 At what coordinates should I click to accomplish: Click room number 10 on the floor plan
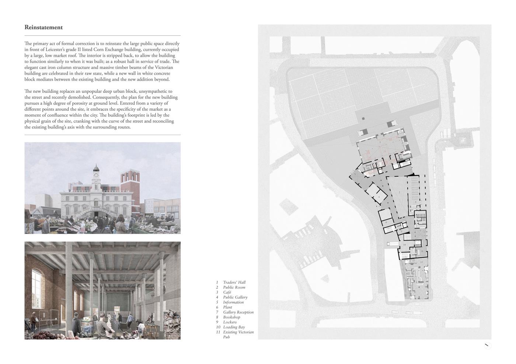404,245
